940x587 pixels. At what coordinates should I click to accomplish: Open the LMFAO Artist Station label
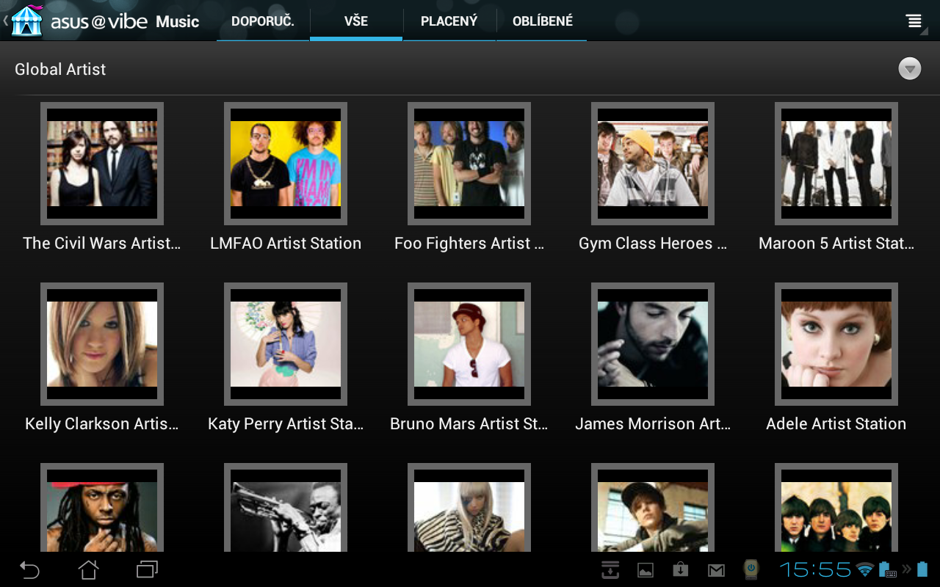[286, 244]
